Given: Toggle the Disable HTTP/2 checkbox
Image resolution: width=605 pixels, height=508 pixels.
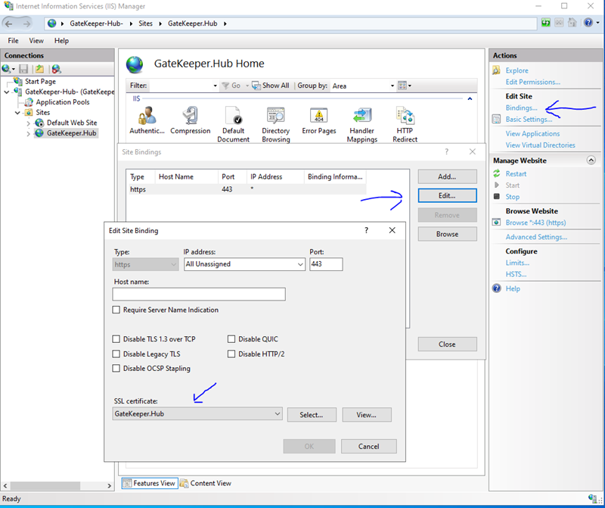Looking at the screenshot, I should [x=231, y=354].
